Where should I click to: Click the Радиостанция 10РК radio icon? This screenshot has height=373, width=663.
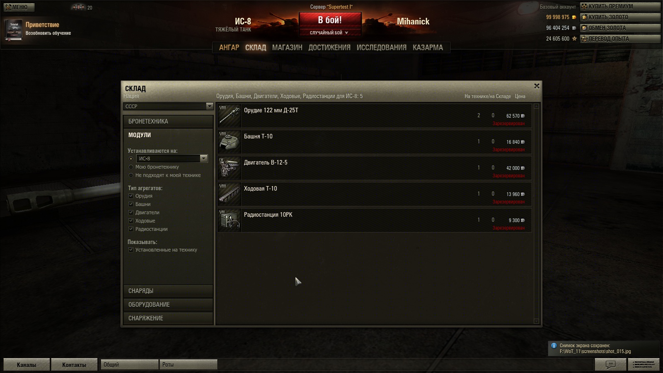click(x=229, y=220)
